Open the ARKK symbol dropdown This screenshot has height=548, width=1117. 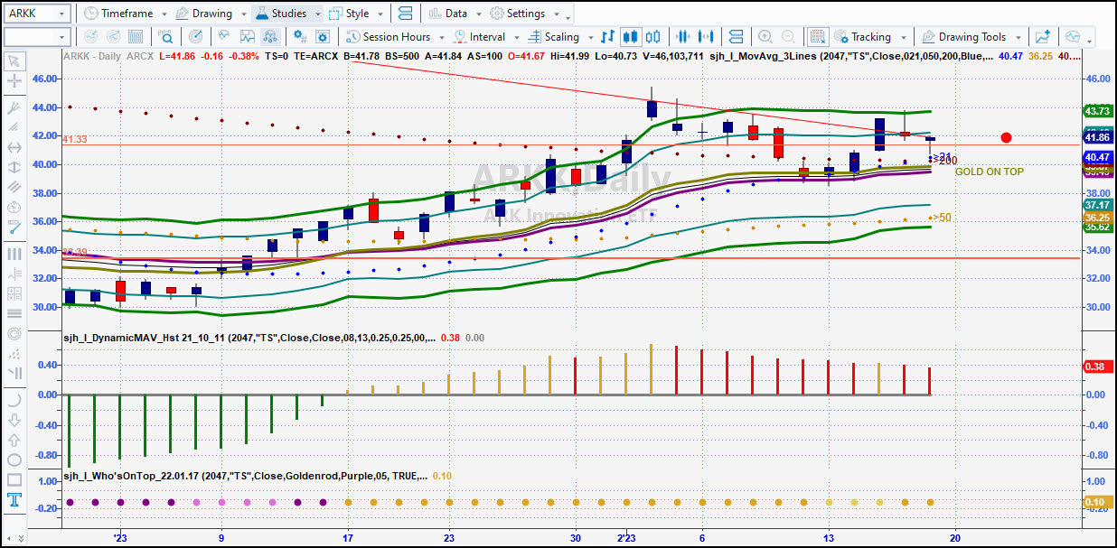pyautogui.click(x=61, y=14)
